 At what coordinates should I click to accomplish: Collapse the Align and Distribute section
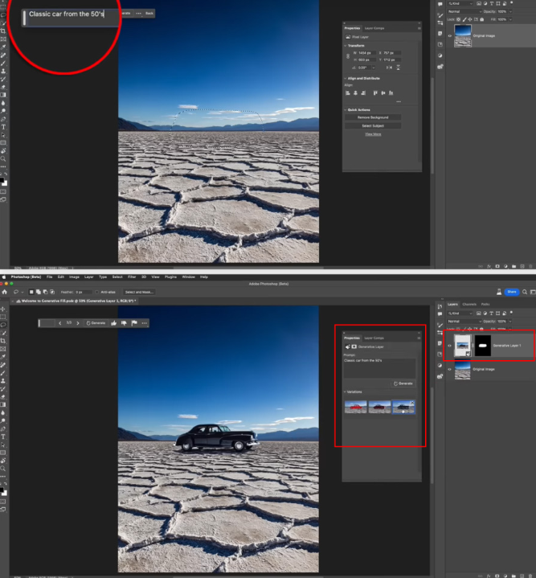[346, 79]
